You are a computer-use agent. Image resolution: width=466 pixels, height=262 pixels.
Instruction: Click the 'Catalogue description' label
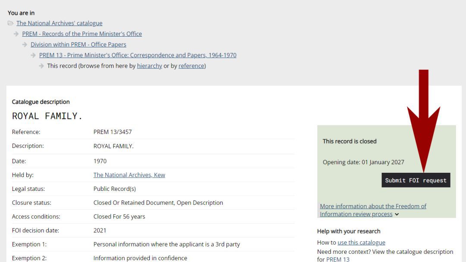(x=41, y=102)
